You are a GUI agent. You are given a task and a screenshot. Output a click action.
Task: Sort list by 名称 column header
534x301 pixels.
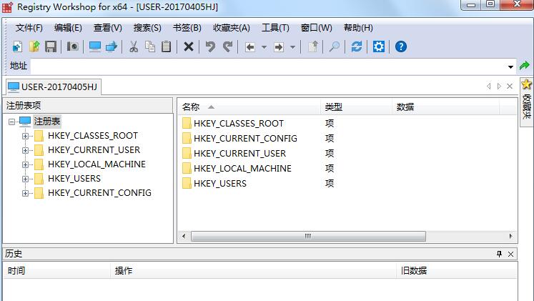click(249, 107)
